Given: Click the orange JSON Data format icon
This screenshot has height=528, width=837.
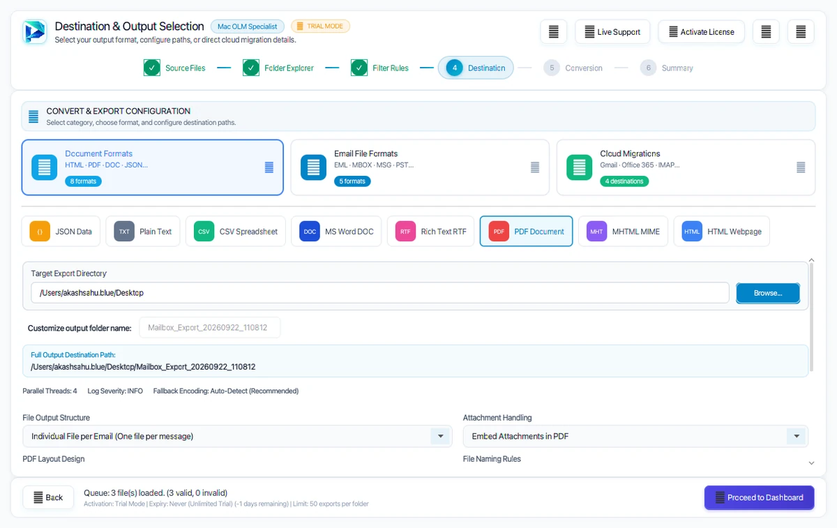Looking at the screenshot, I should click(40, 232).
